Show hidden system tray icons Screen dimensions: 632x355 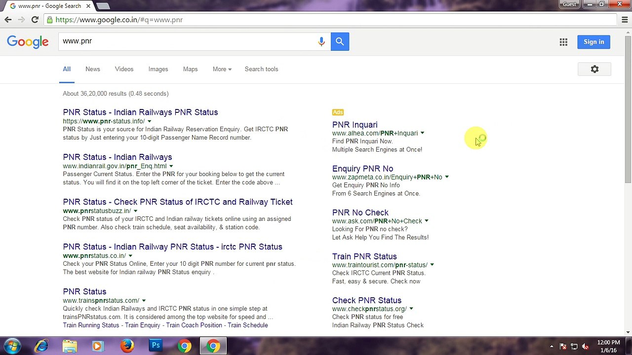[552, 346]
